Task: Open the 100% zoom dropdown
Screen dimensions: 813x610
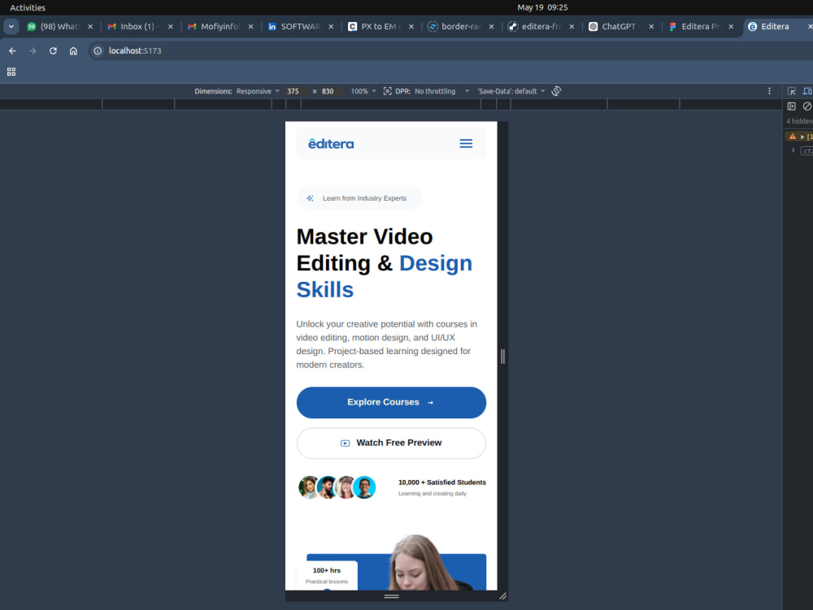Action: tap(363, 91)
